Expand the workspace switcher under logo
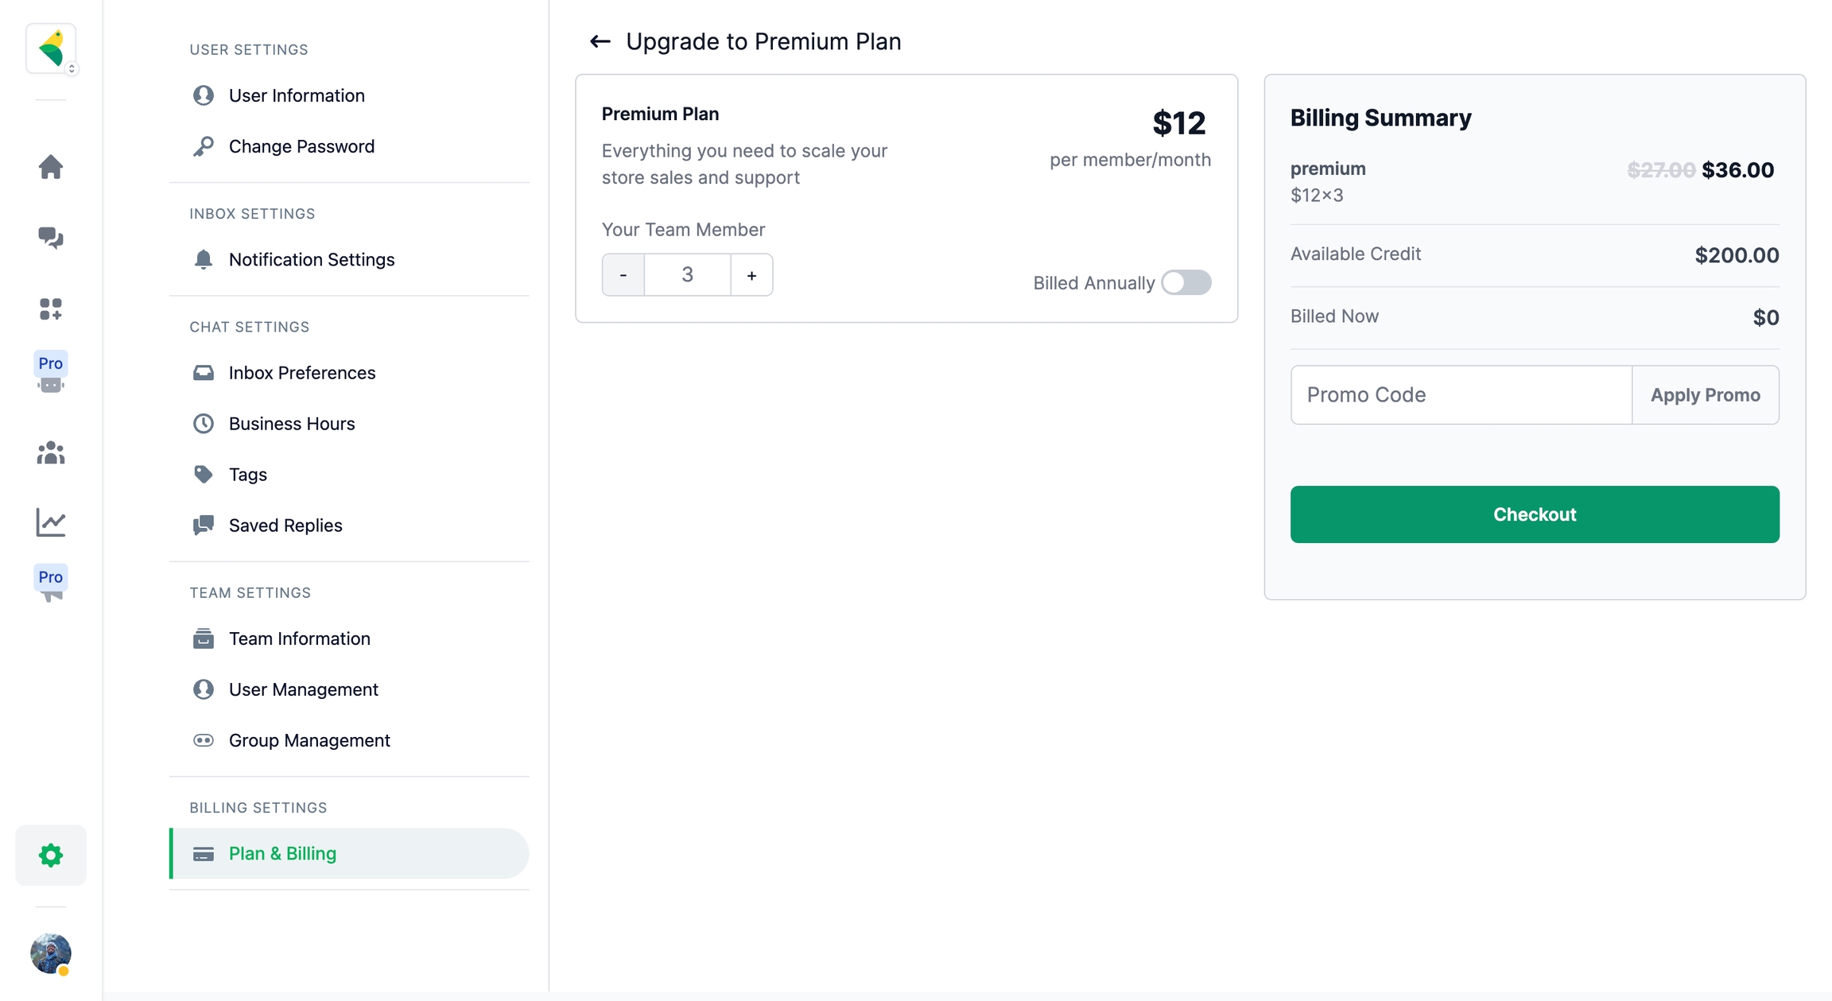This screenshot has width=1832, height=1001. coord(72,69)
